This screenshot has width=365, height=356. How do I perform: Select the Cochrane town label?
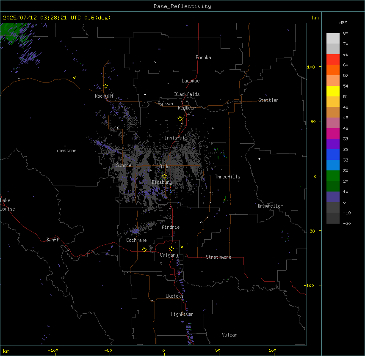tap(136, 240)
